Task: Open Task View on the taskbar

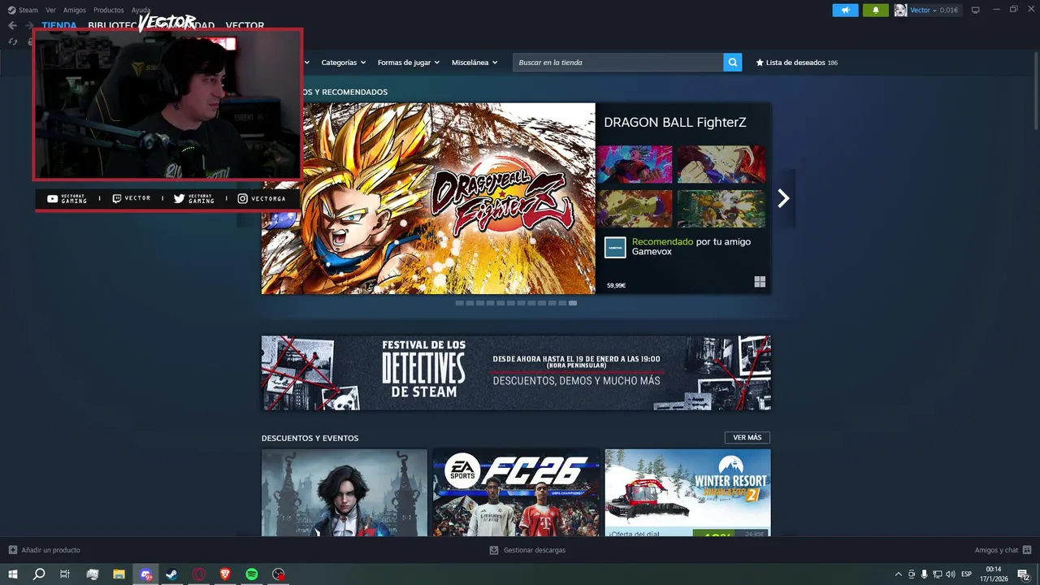Action: (65, 574)
